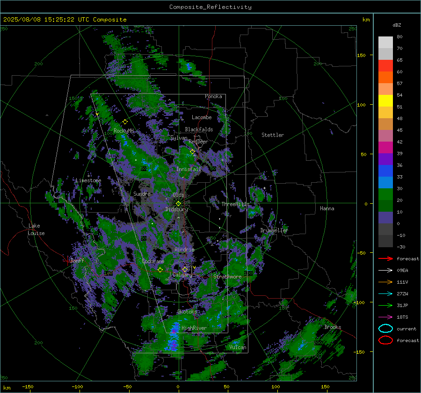
Task: Select the orange 111V arrow icon
Action: coord(385,282)
